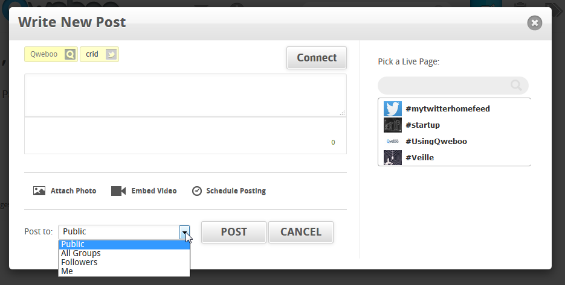Focus the post message text area
Screen dimensions: 565x285
click(185, 95)
